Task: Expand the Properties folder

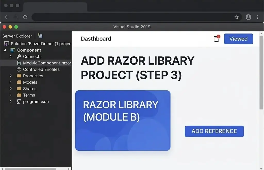Action: 11,76
